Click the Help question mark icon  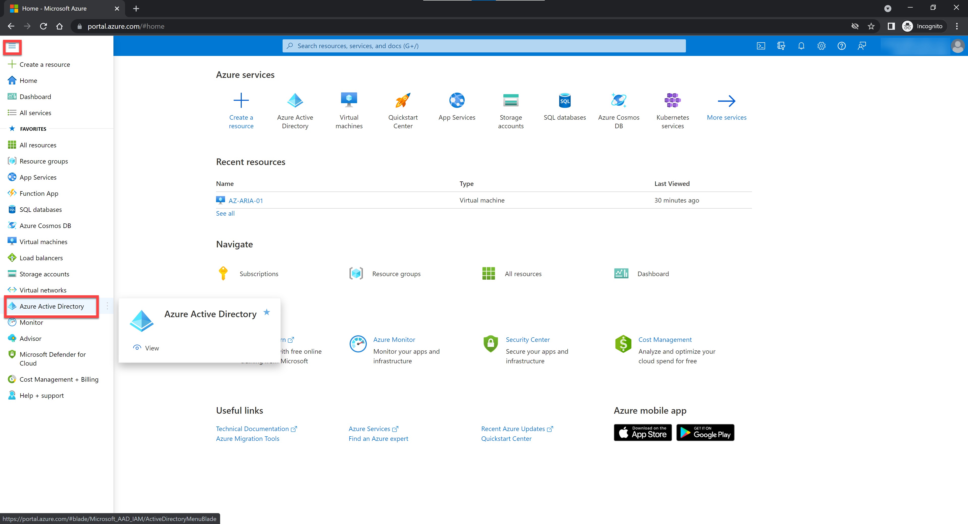[842, 46]
